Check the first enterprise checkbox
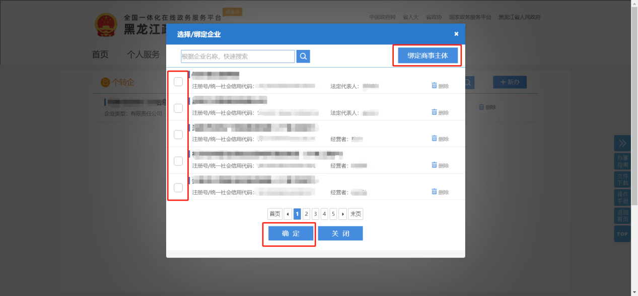Image resolution: width=638 pixels, height=296 pixels. coord(178,82)
